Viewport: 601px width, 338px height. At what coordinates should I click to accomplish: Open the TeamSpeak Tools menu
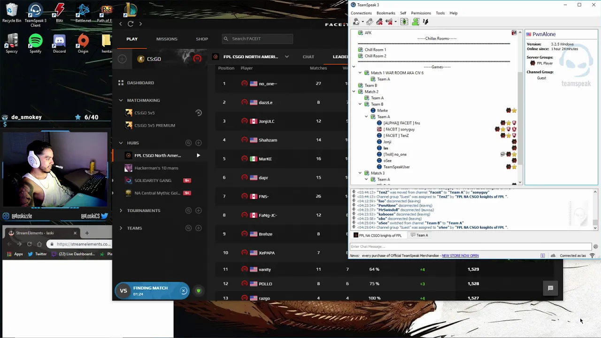(440, 13)
